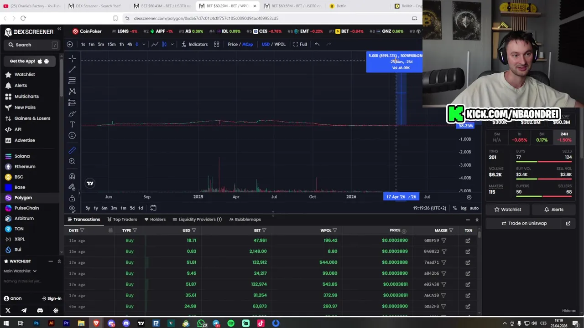This screenshot has width=584, height=328.
Task: Select the text annotation tool
Action: (72, 124)
